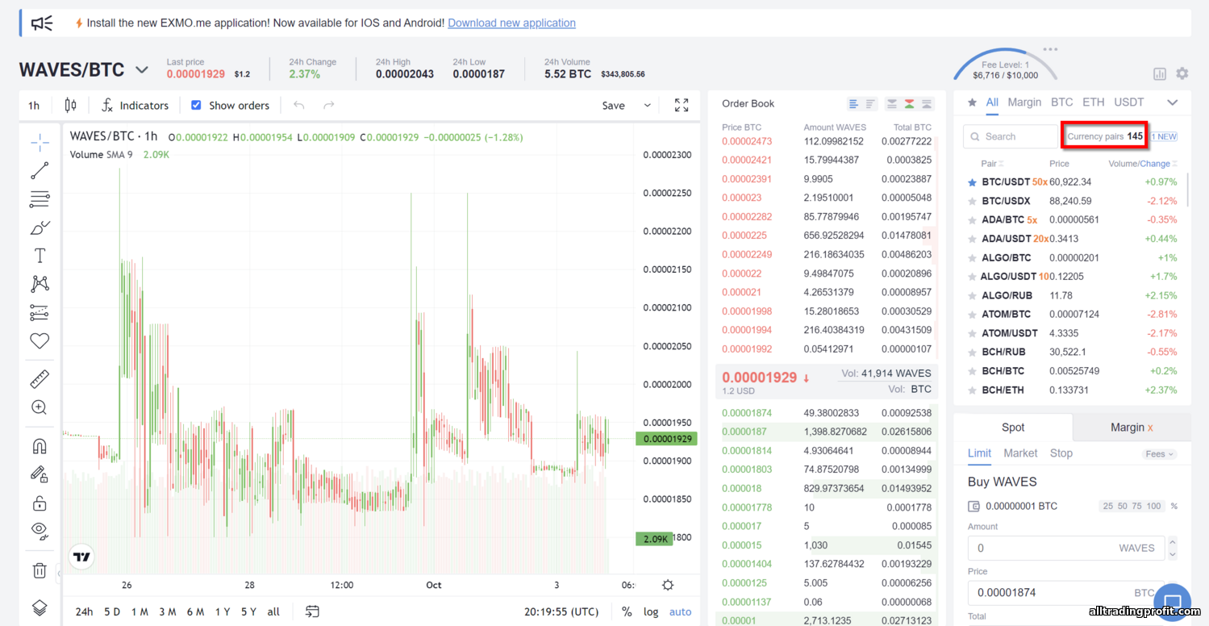Viewport: 1209px width, 626px height.
Task: Open candlestick chart style selector
Action: [x=70, y=106]
